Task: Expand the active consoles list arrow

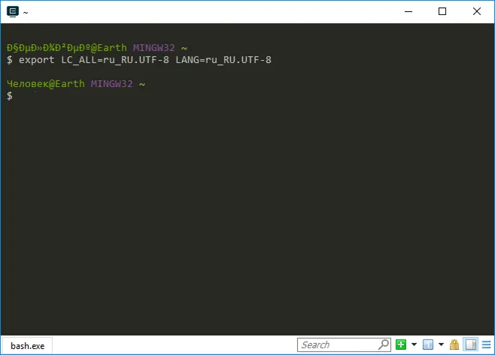Action: click(441, 345)
